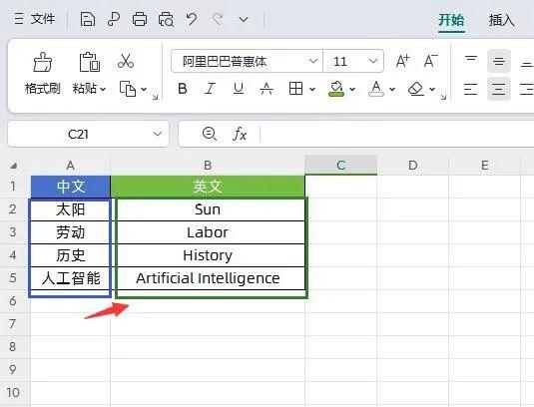
Task: Select row 1 header
Action: coord(13,187)
